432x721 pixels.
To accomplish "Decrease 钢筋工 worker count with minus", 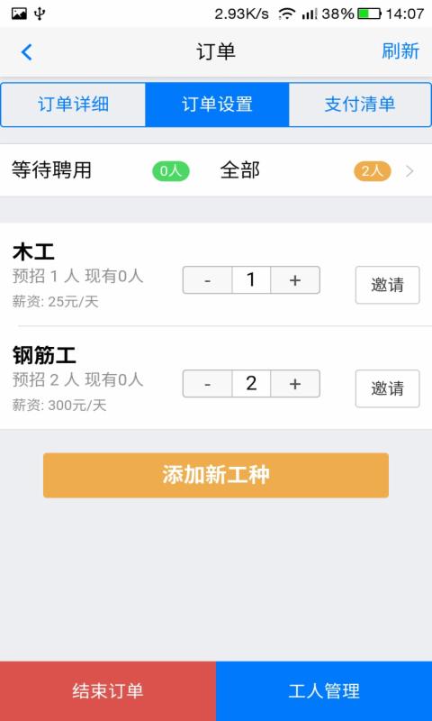I will tap(208, 384).
